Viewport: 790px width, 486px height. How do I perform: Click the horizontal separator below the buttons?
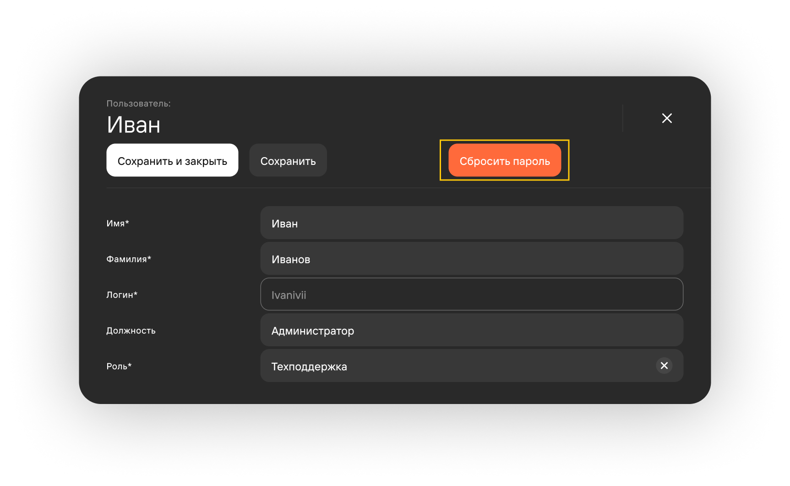point(409,188)
